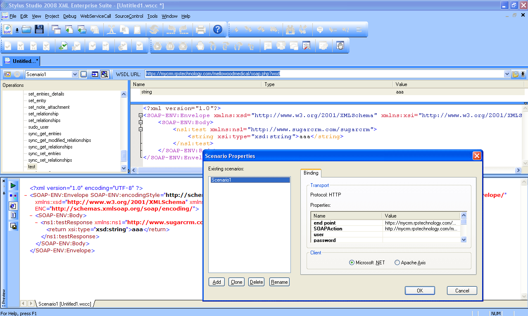Select the set_entry operation
The width and height of the screenshot is (528, 316).
coord(37,101)
